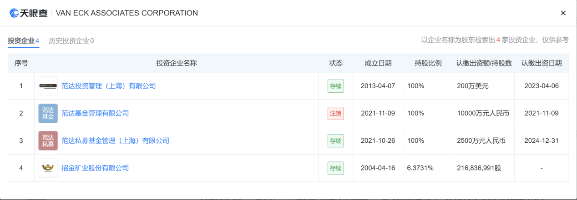
Task: Click the red 注销 status tag
Action: (335, 113)
